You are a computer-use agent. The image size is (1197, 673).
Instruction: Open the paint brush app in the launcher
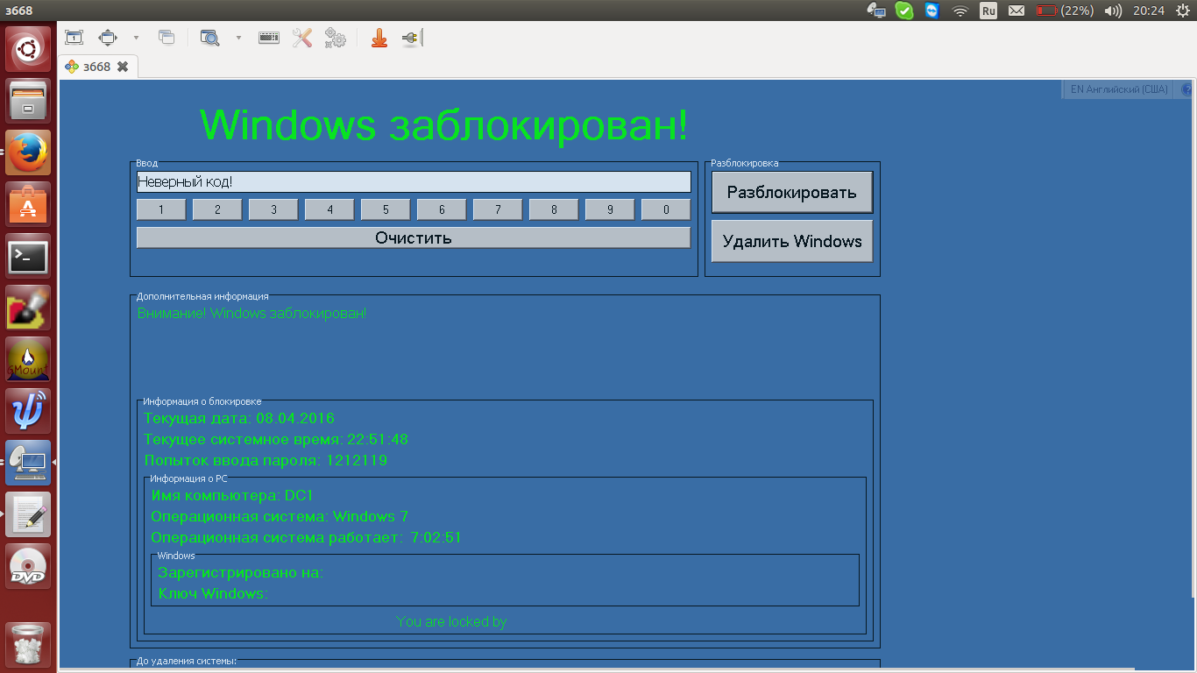tap(28, 308)
